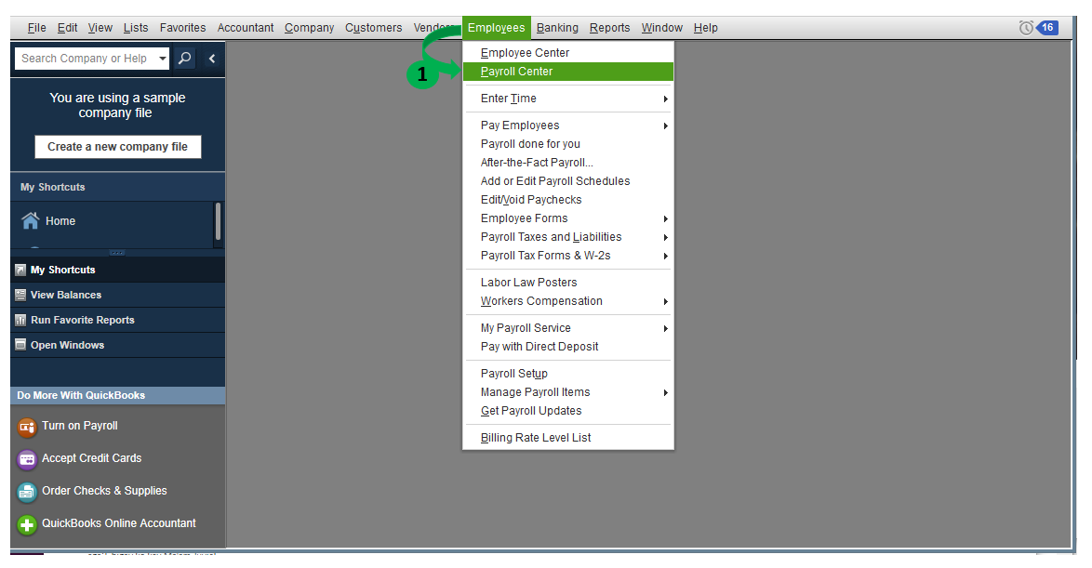Screen dimensions: 1092x568
Task: Open Order Checks & Supplies
Action: coord(27,491)
